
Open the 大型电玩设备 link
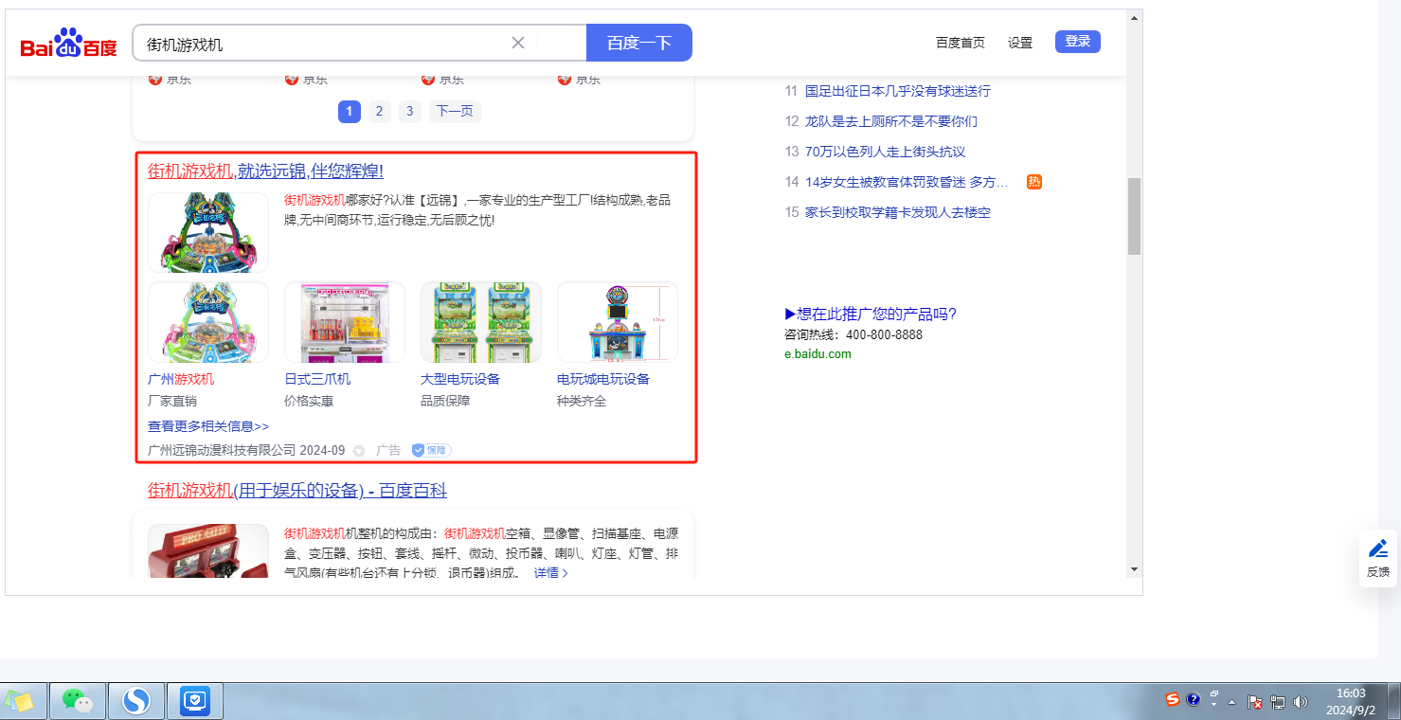460,379
